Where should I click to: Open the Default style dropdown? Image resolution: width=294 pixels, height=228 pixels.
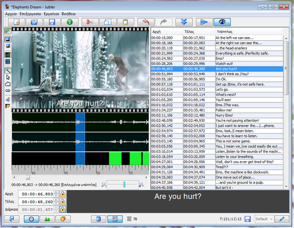(x=265, y=219)
